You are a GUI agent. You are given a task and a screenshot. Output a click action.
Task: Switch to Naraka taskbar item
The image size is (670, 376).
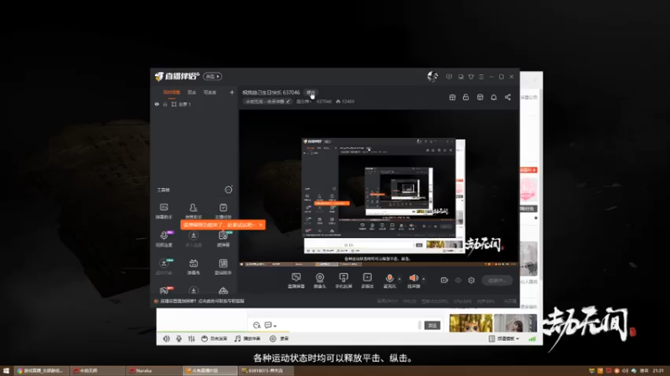(x=154, y=371)
